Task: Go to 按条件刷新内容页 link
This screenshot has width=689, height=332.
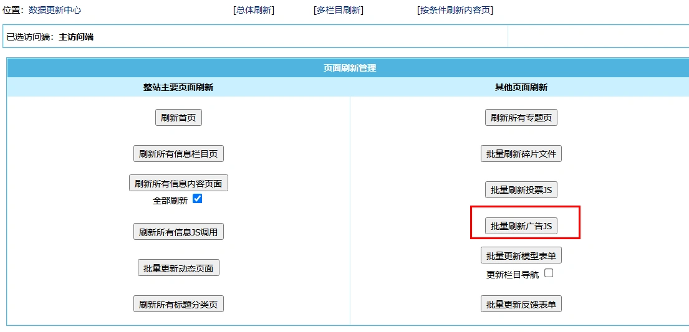Action: click(x=455, y=10)
